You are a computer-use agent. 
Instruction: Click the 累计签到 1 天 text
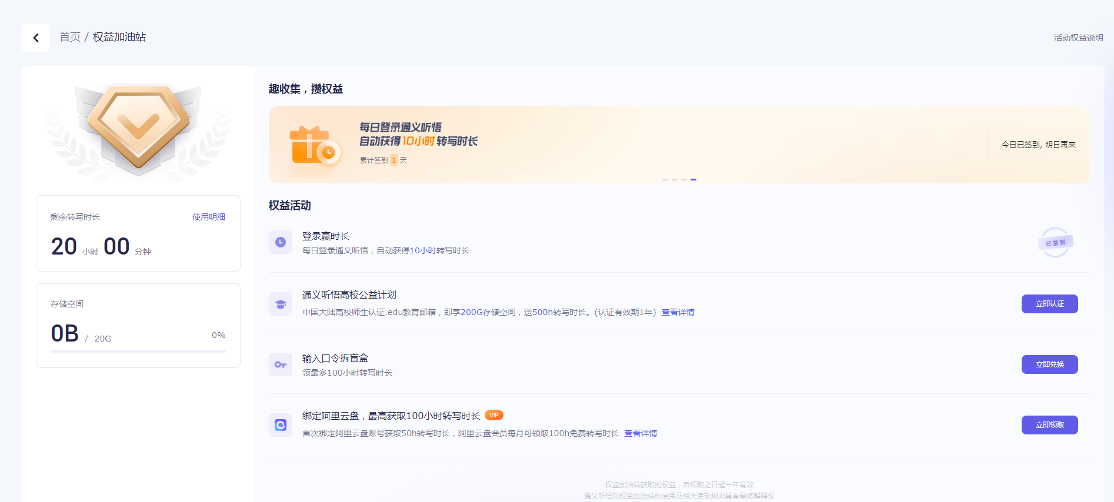pyautogui.click(x=383, y=160)
